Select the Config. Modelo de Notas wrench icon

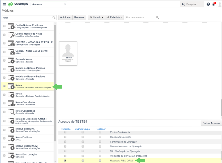[x=11, y=35]
